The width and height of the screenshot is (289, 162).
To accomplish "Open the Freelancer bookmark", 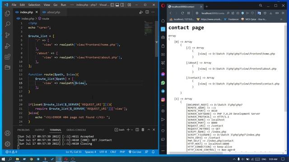I will pos(231,19).
